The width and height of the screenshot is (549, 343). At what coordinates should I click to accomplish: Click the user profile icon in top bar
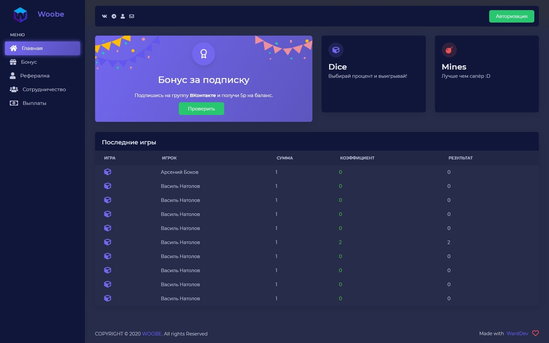tap(123, 16)
